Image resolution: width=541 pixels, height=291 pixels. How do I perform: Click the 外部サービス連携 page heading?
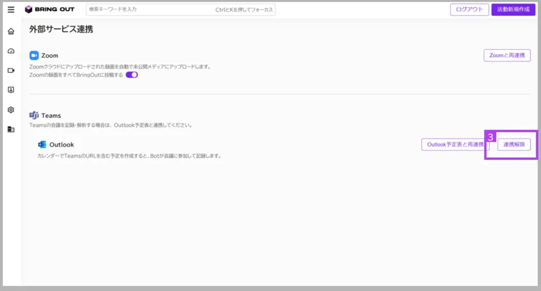(61, 30)
